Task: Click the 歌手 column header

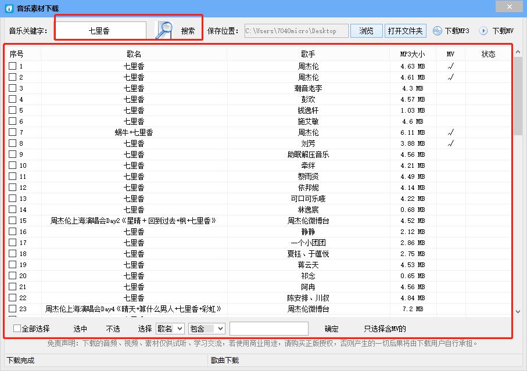Action: (307, 53)
